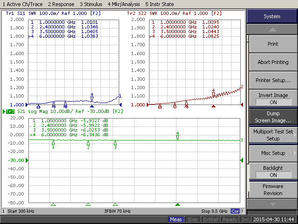Click marker 4 on the S22 SWR trace
Viewport: 298px width, 224px height.
tap(213, 93)
